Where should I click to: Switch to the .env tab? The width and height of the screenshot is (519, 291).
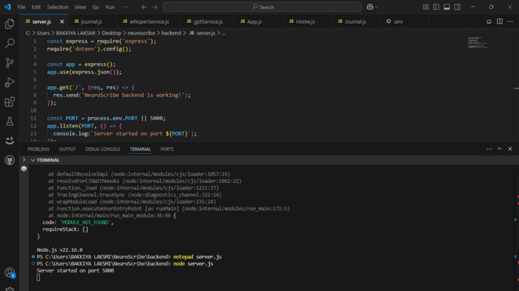tap(404, 21)
